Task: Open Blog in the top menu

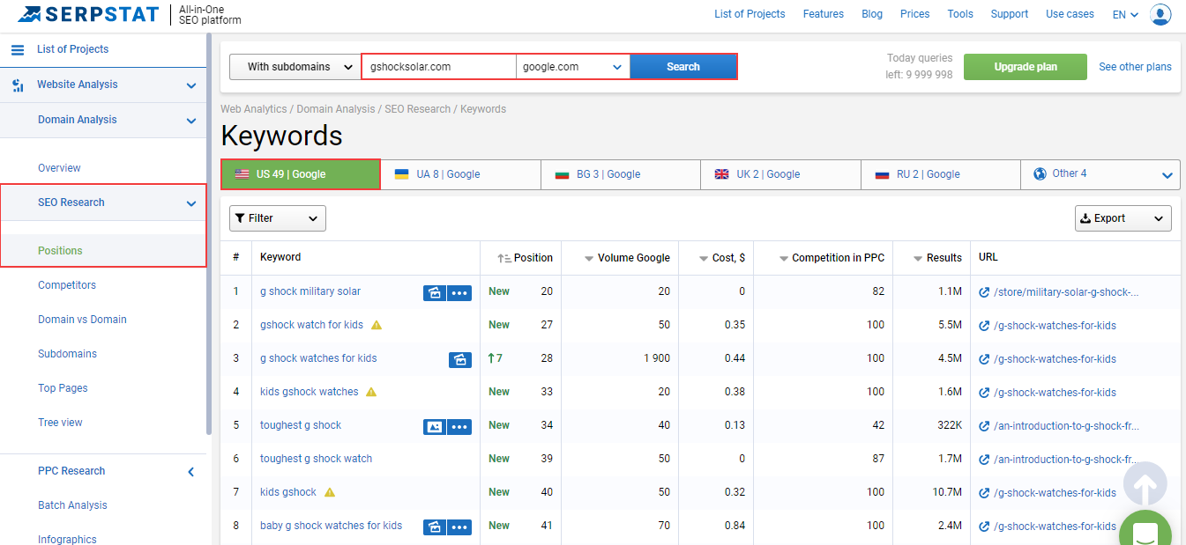Action: coord(872,14)
